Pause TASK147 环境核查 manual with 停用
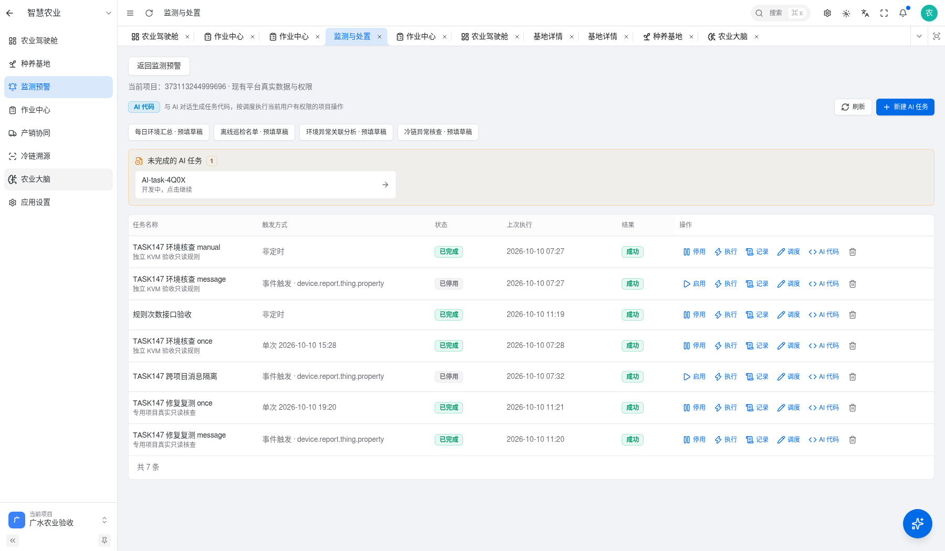The width and height of the screenshot is (945, 551). (695, 252)
